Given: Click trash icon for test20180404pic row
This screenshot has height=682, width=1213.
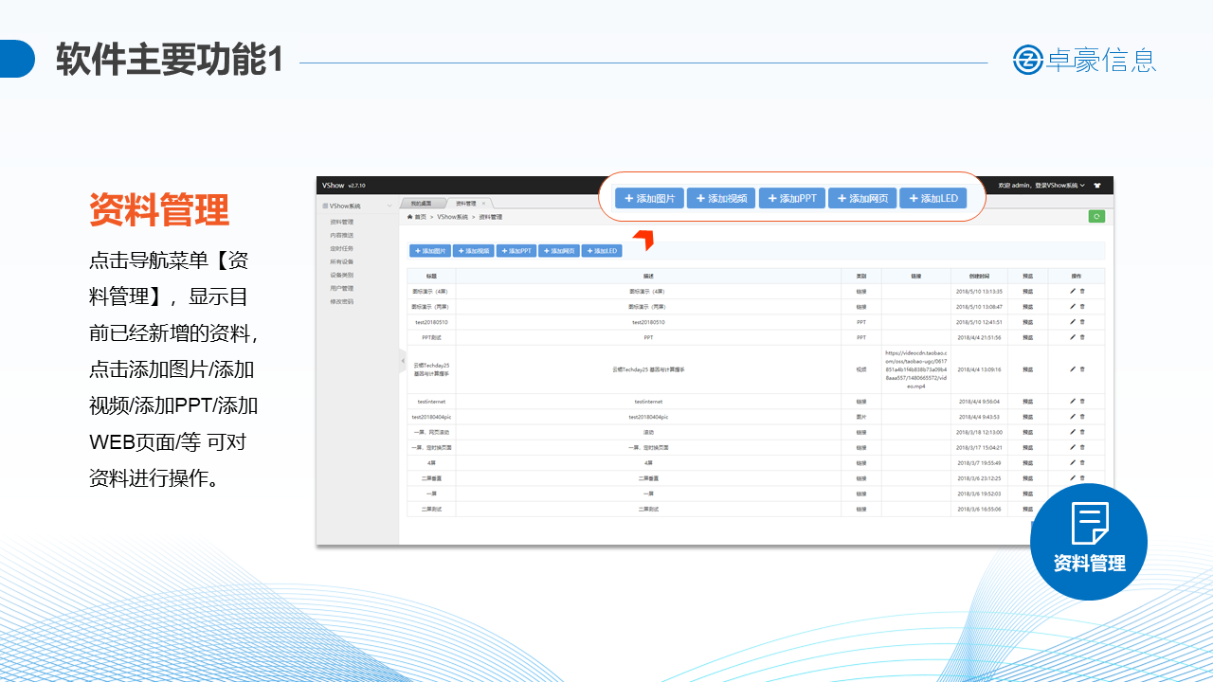Looking at the screenshot, I should click(1082, 417).
